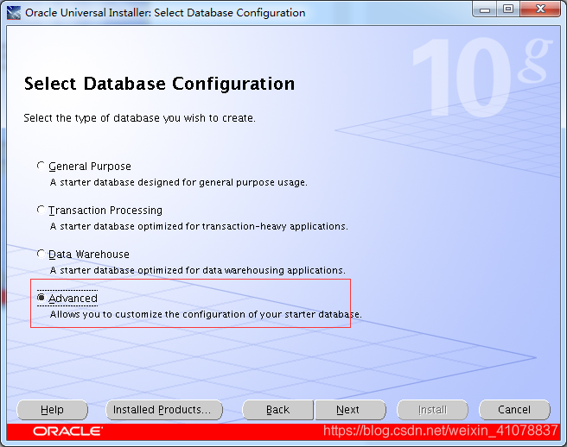Select the General Purpose radio button

[41, 166]
